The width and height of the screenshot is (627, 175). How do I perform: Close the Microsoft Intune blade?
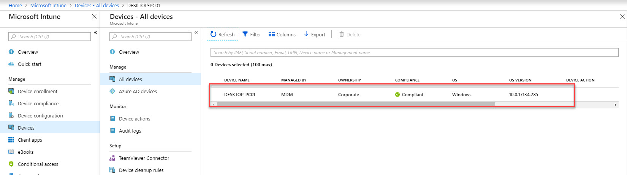(x=94, y=16)
